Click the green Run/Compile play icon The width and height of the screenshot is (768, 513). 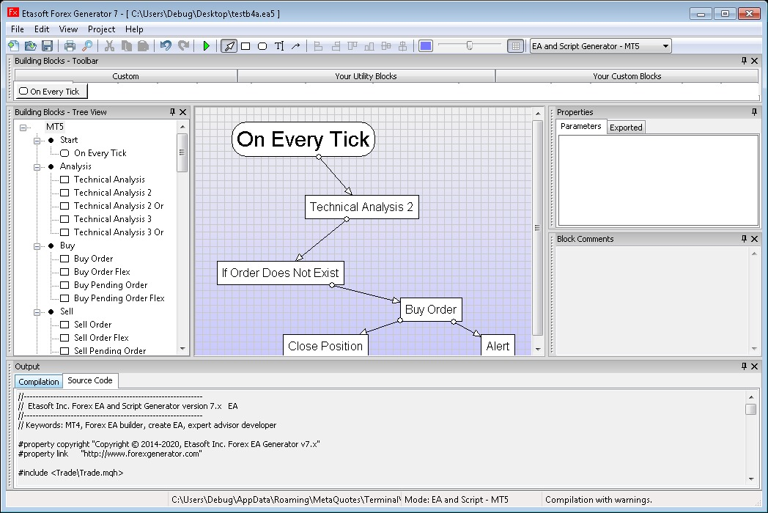[207, 46]
